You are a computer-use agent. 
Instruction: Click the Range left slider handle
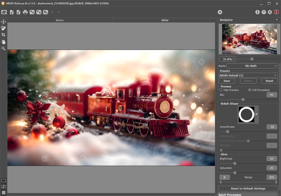coord(221,182)
